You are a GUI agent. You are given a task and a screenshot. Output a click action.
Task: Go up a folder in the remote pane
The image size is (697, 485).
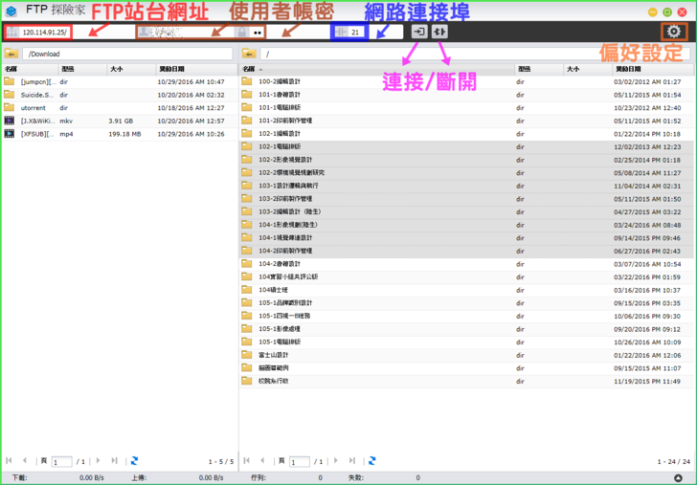click(248, 55)
